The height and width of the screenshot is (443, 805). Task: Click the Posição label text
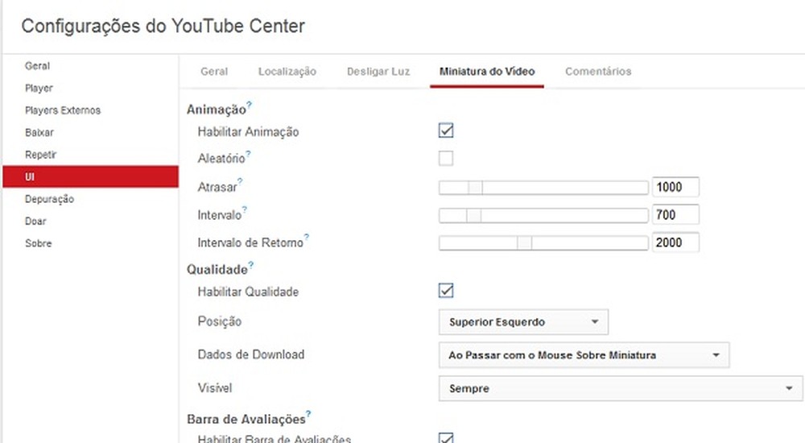(x=219, y=321)
